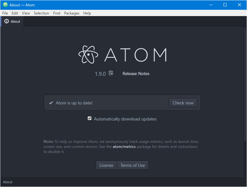
Task: Click the Atom app icon in title bar
Action: [x=5, y=5]
